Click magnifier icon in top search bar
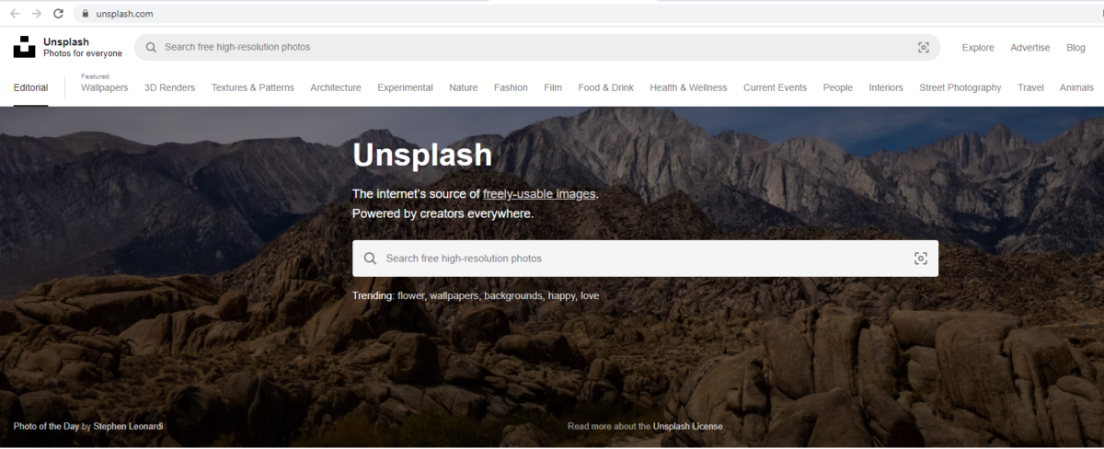This screenshot has height=449, width=1104. click(x=152, y=47)
